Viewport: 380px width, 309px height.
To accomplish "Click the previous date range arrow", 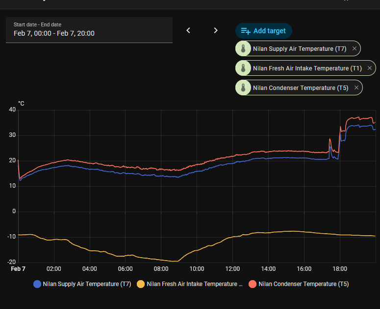I will 188,30.
